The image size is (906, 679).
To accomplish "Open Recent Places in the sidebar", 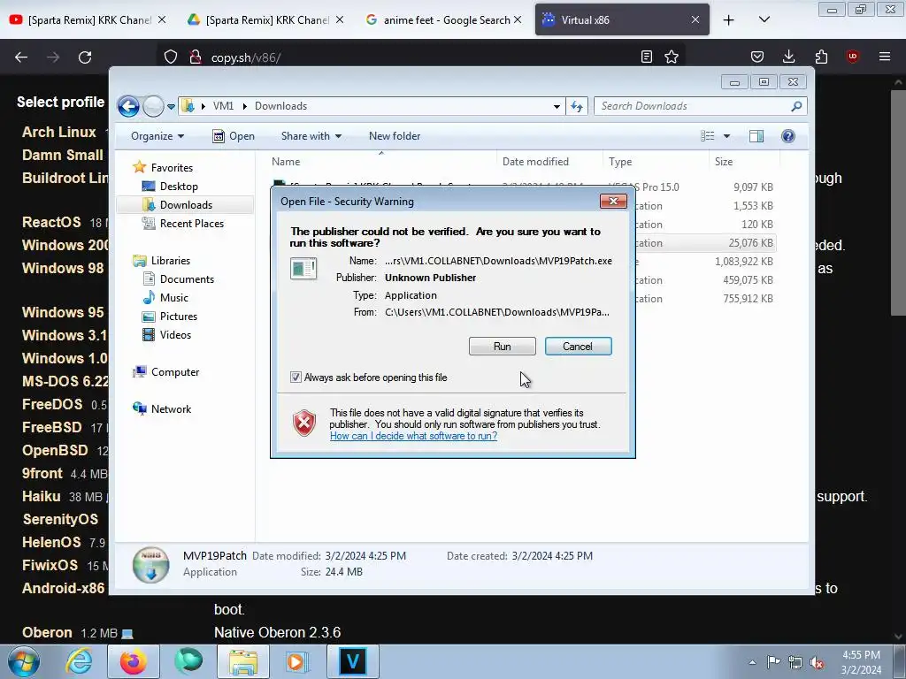I will coord(191,224).
